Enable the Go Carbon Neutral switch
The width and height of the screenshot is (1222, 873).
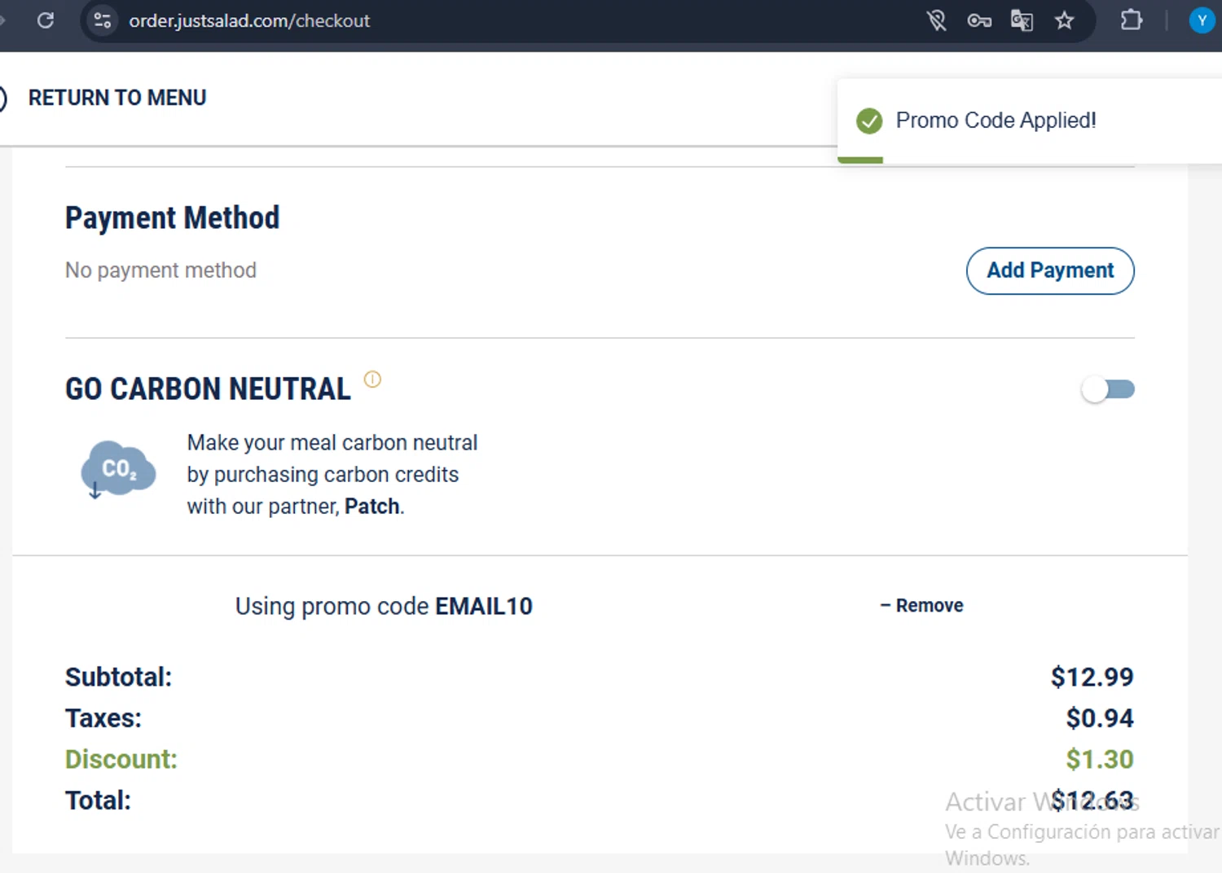click(1107, 389)
